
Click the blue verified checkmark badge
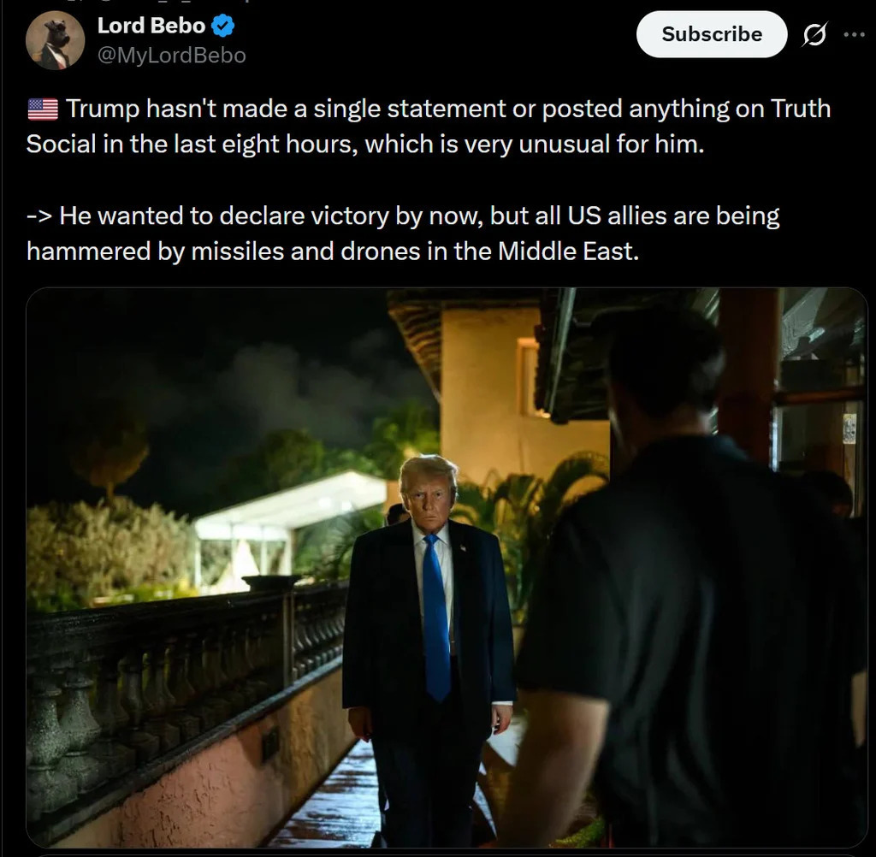pyautogui.click(x=223, y=27)
